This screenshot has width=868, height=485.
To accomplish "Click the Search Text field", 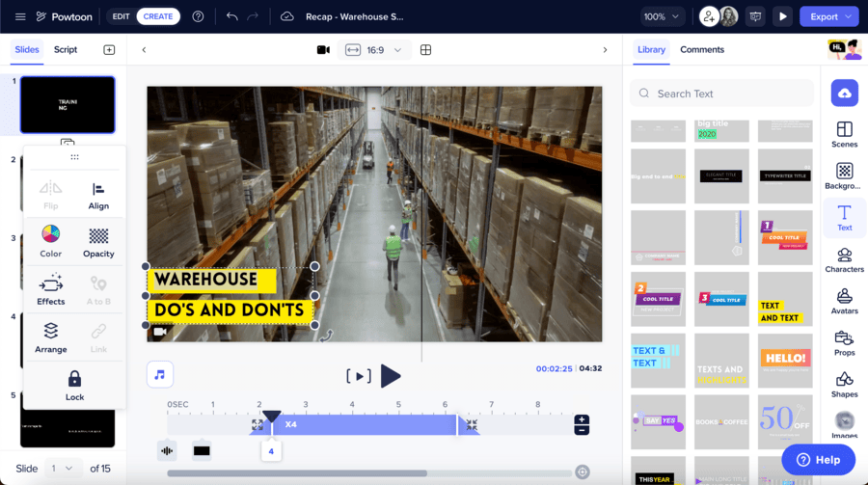I will tap(721, 94).
